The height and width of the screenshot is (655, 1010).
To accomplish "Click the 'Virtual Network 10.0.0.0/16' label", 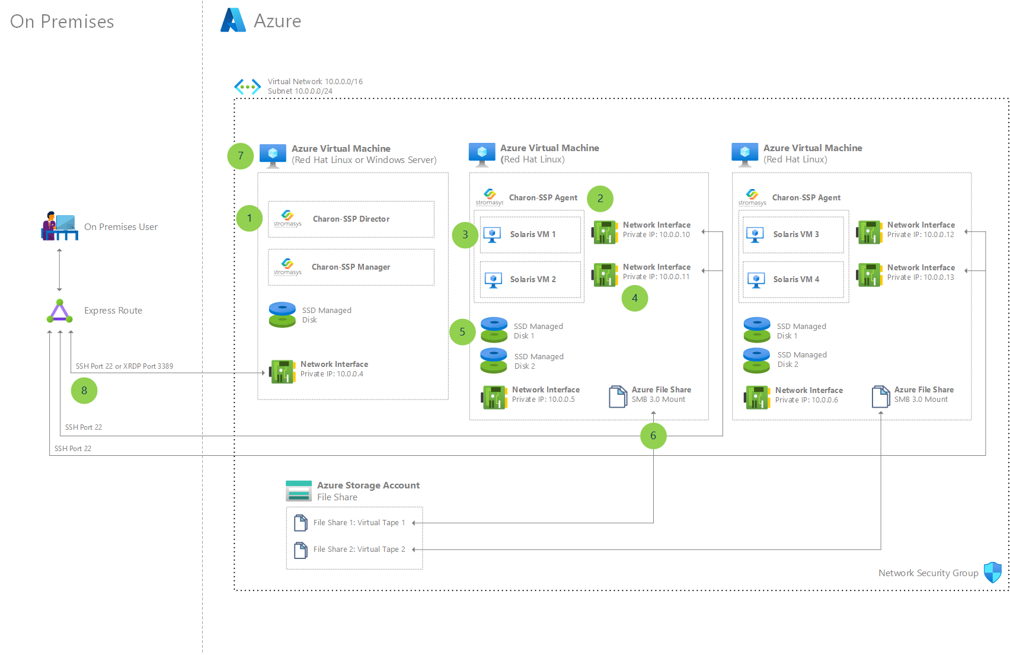I will pos(315,82).
